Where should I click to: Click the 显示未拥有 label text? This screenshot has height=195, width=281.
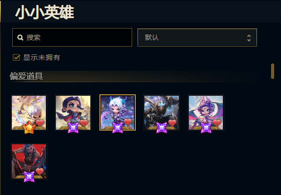click(42, 58)
